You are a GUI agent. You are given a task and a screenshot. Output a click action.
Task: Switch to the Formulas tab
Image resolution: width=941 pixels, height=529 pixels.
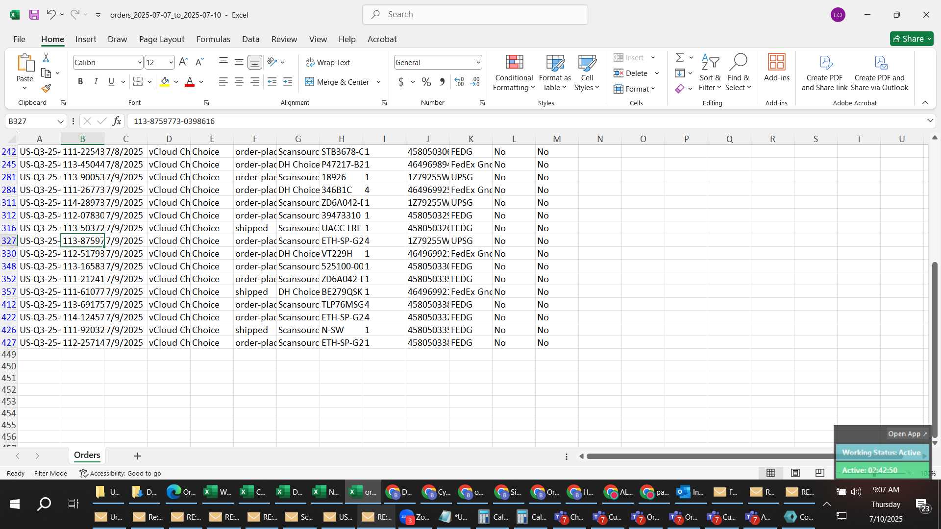point(213,39)
